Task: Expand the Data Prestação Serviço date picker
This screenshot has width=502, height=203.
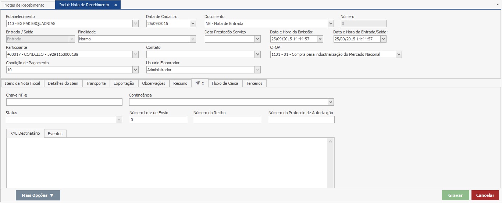Action: (258, 39)
